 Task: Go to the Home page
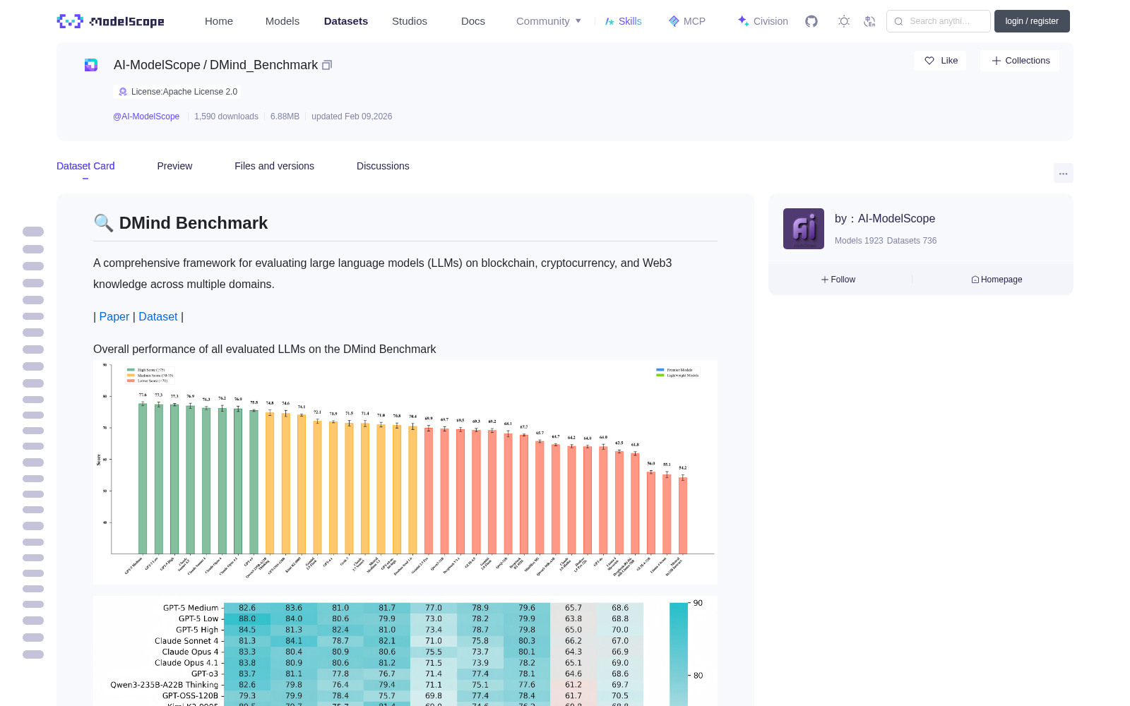coord(219,21)
